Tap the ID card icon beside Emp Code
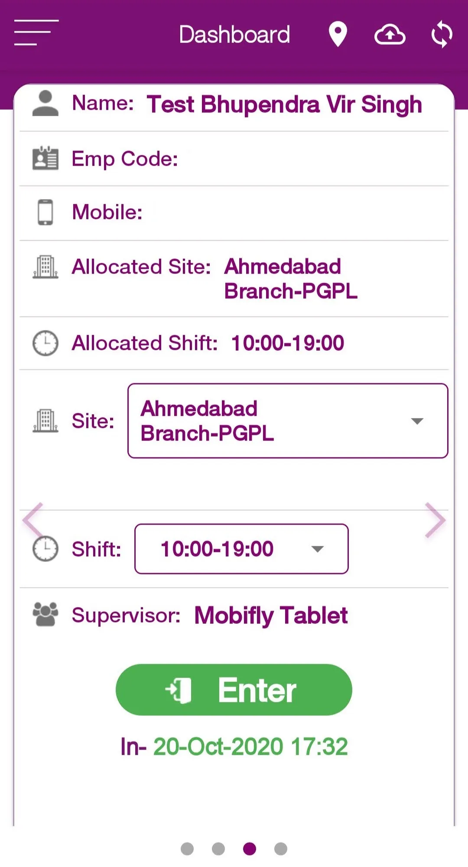This screenshot has height=867, width=468. (x=45, y=158)
